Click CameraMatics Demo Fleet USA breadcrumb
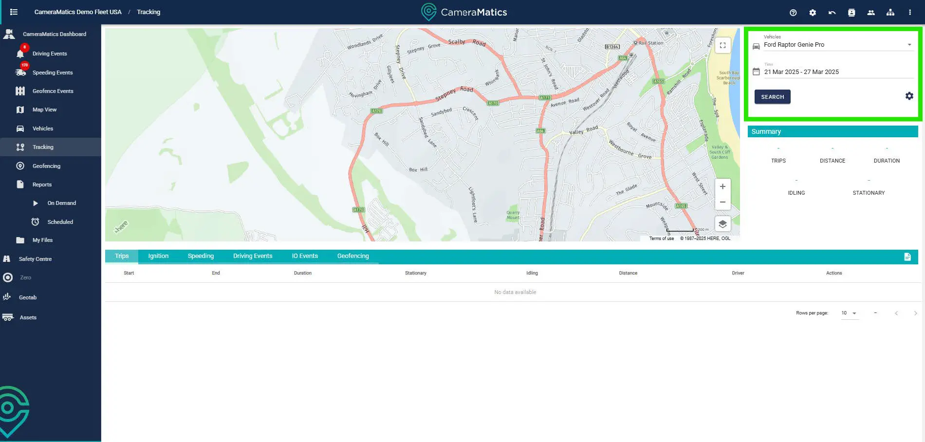The height and width of the screenshot is (442, 925). coord(78,12)
